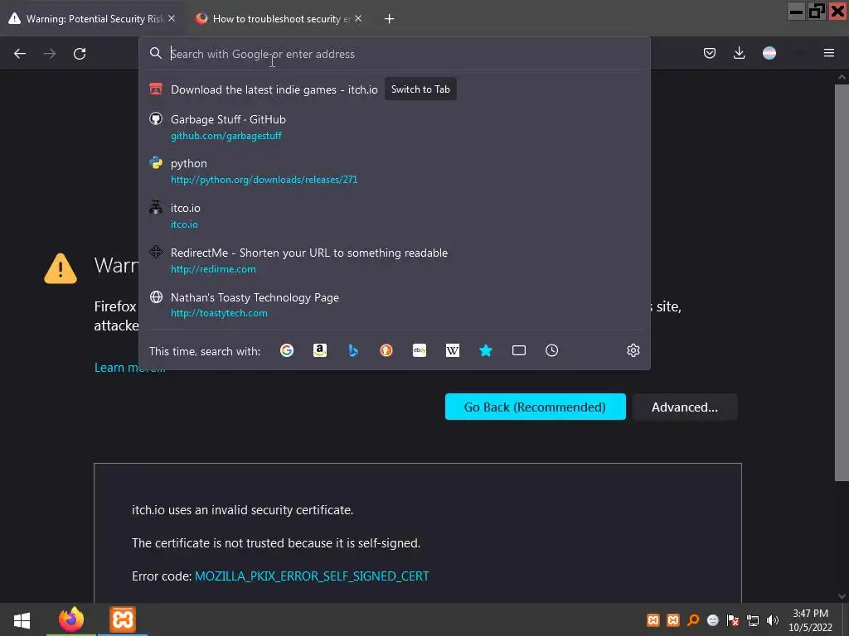Click the Action Center flag tray icon

(x=733, y=620)
